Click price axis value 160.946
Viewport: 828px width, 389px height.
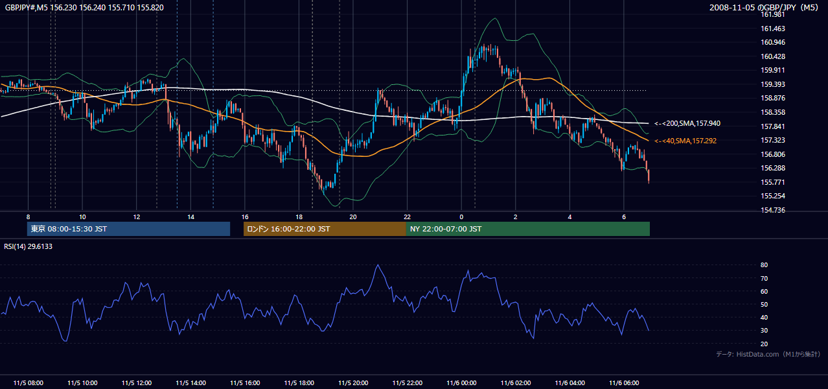[773, 43]
